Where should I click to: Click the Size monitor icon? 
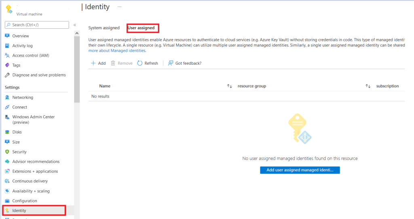coord(7,142)
